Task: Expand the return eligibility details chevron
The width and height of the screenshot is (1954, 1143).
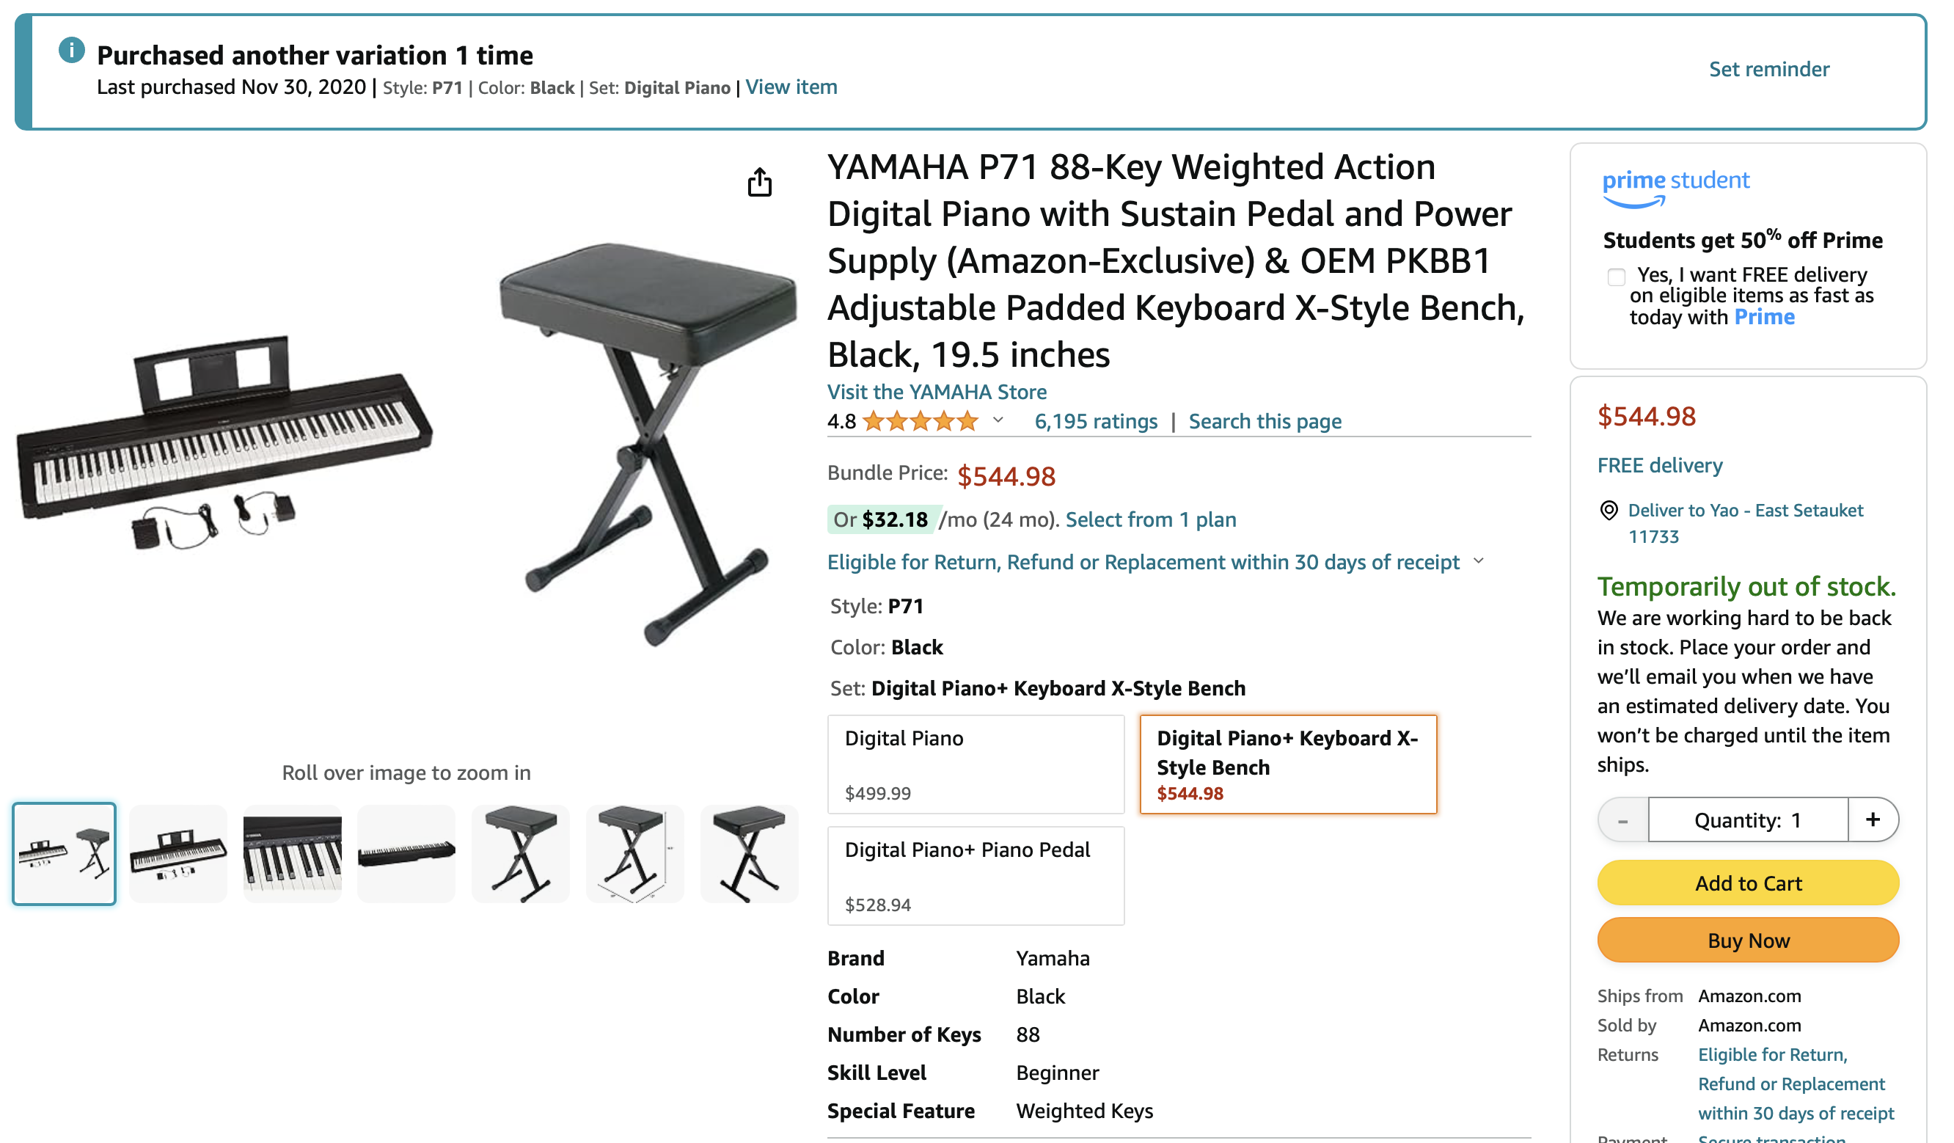Action: coord(1478,560)
